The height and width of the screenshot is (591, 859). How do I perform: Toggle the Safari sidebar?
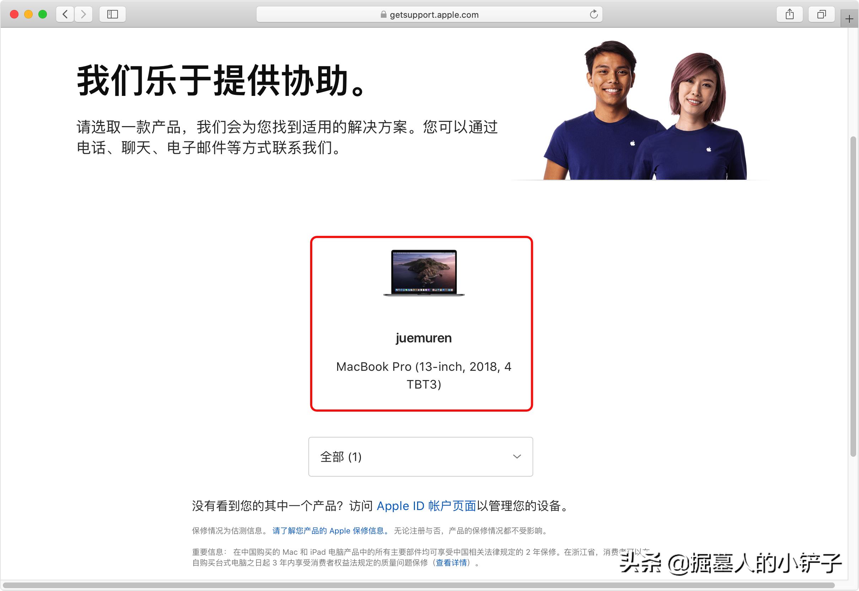pos(112,14)
